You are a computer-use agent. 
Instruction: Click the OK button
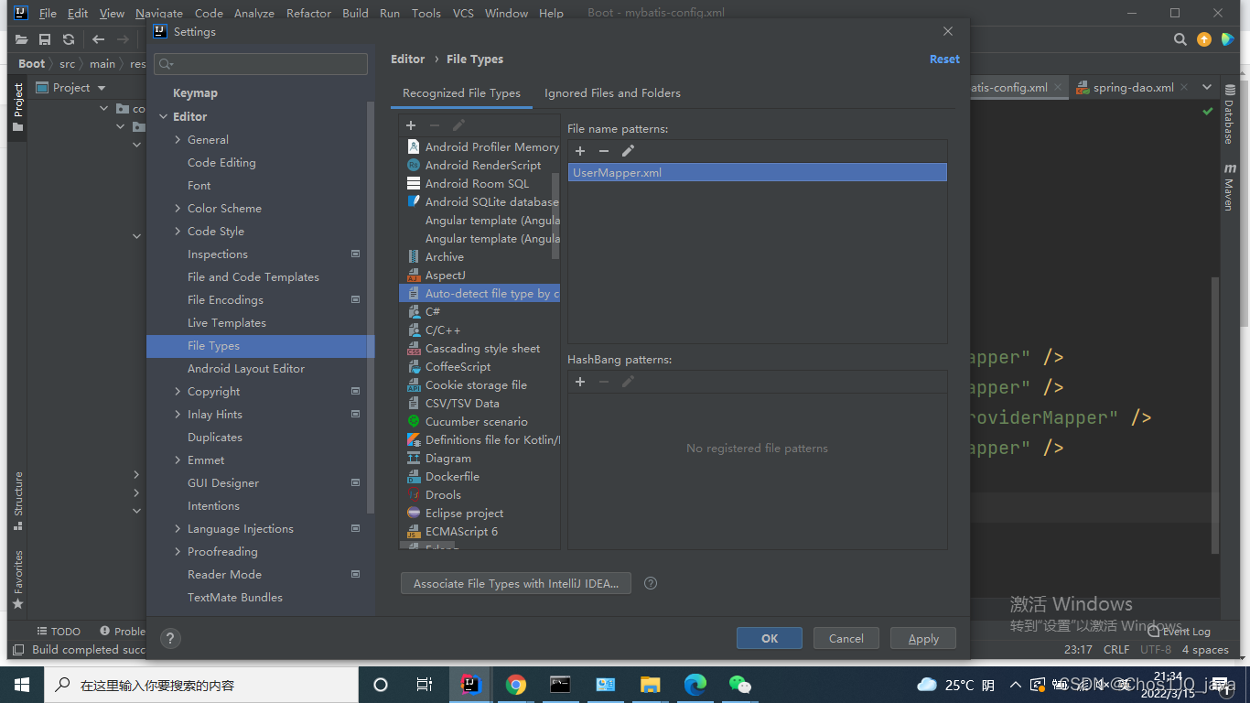(x=770, y=638)
